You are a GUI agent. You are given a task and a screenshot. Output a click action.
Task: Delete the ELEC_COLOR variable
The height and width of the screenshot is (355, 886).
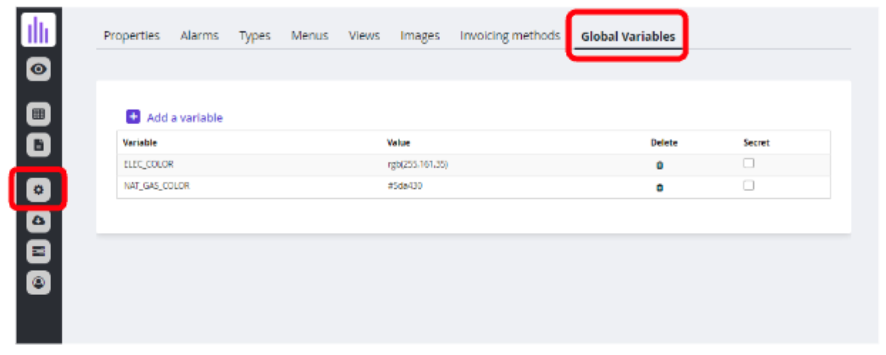pos(659,166)
